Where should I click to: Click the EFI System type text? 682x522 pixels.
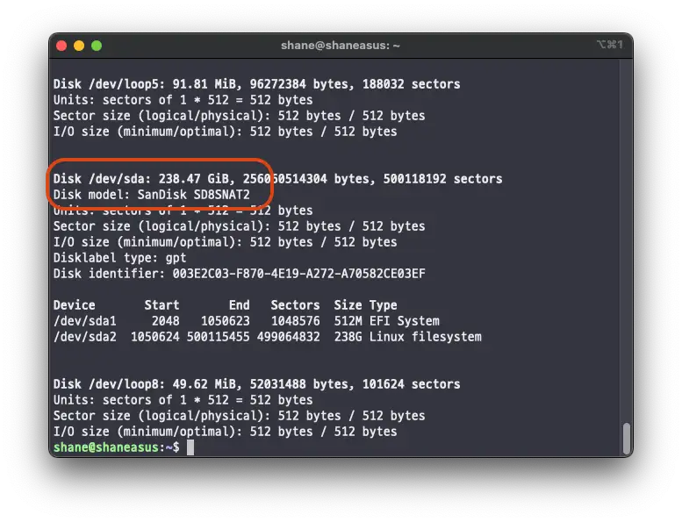click(x=404, y=321)
